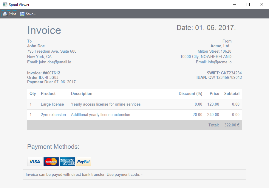Viewport: 269px width, 188px height.
Task: Click the bank transfer payment code note
Action: tap(84, 175)
